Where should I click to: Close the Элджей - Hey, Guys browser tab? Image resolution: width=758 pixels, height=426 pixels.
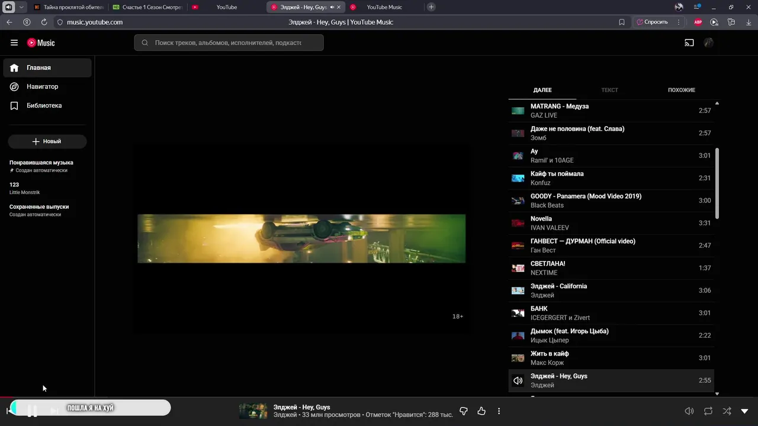click(x=339, y=7)
